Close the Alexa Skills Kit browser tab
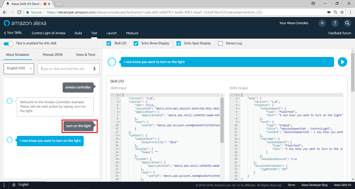Image resolution: width=355 pixels, height=189 pixels. (49, 4)
